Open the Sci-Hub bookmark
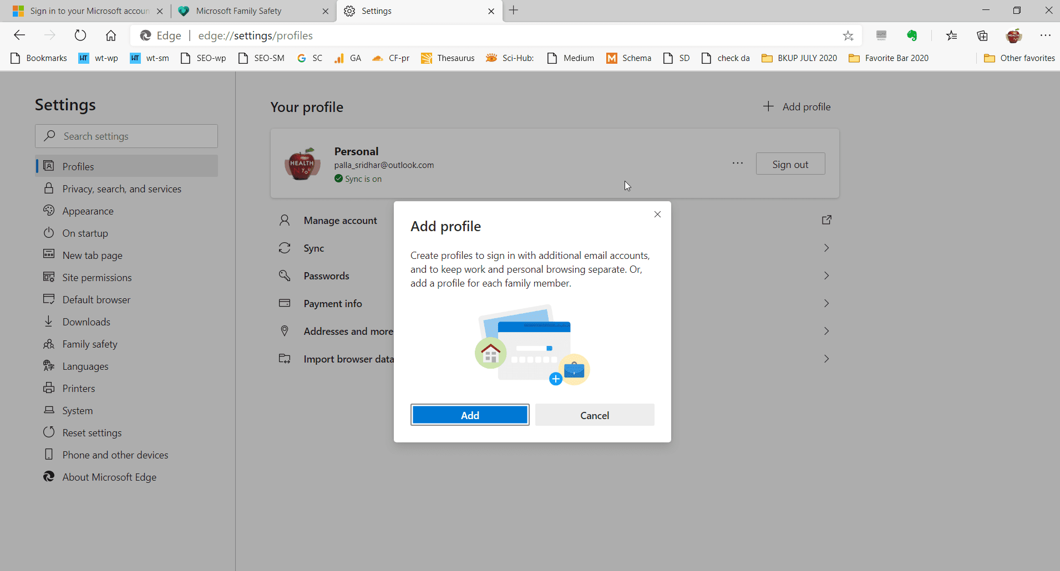 510,58
